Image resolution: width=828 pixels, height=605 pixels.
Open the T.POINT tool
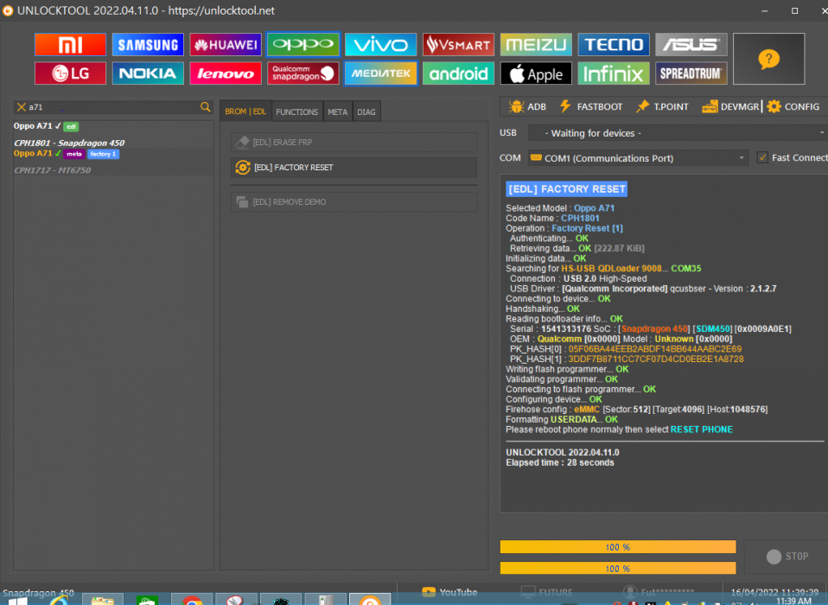click(662, 106)
